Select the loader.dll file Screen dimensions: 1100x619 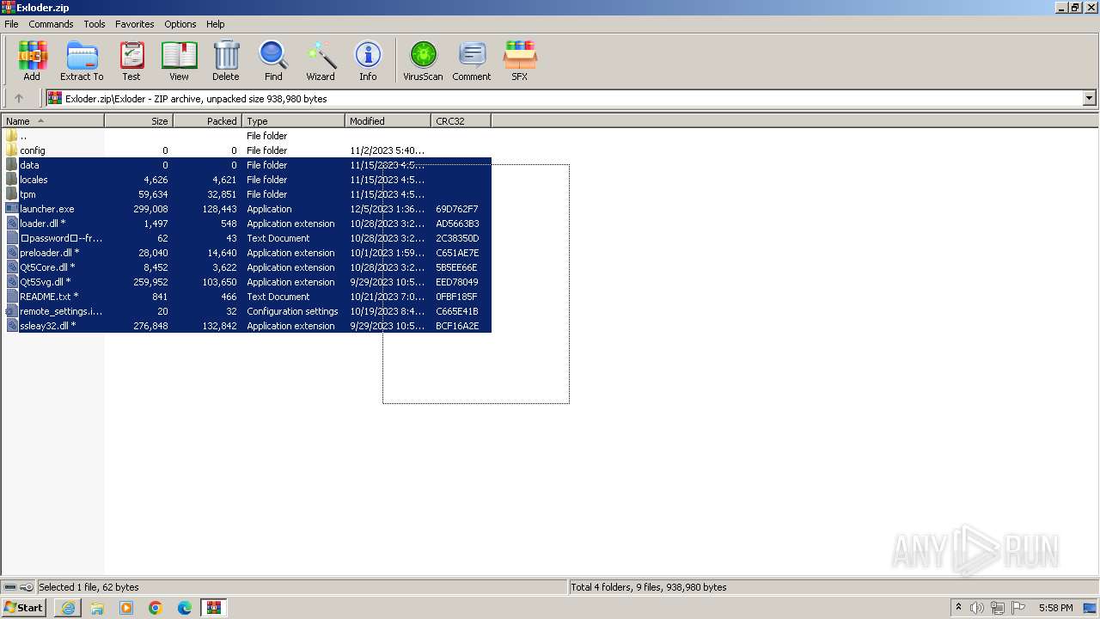(246, 224)
